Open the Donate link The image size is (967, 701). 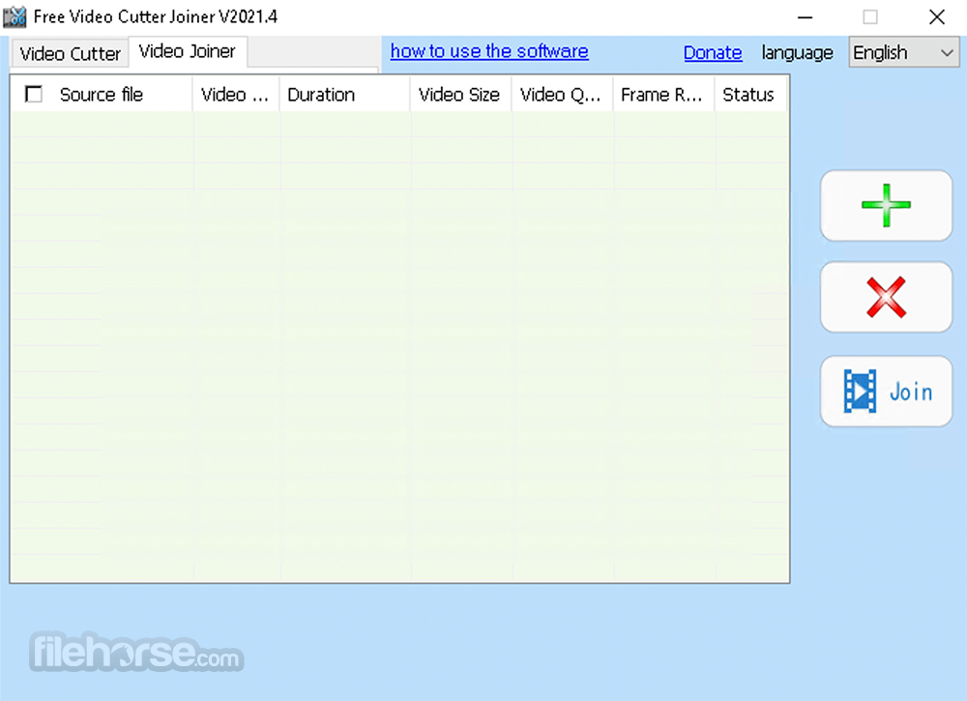point(713,53)
